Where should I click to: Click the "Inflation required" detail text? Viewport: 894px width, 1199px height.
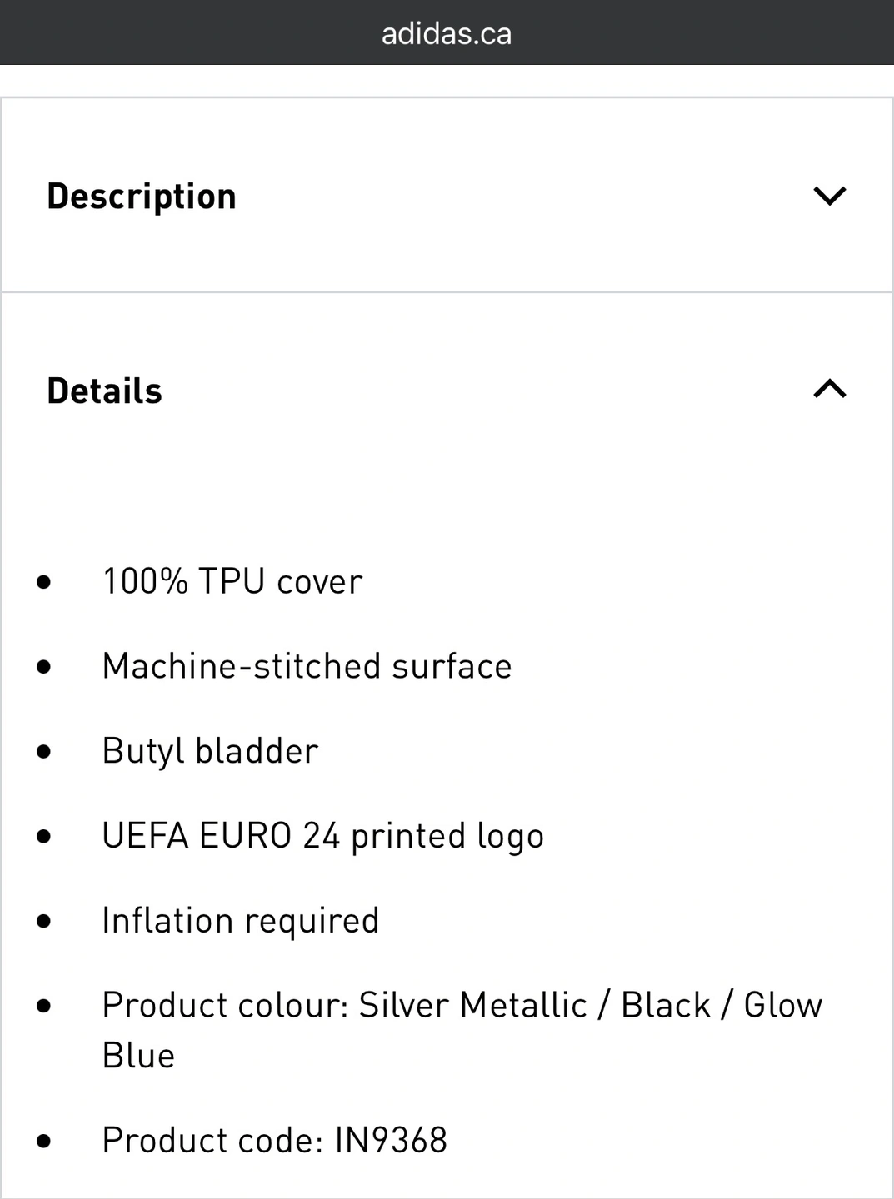pos(240,921)
